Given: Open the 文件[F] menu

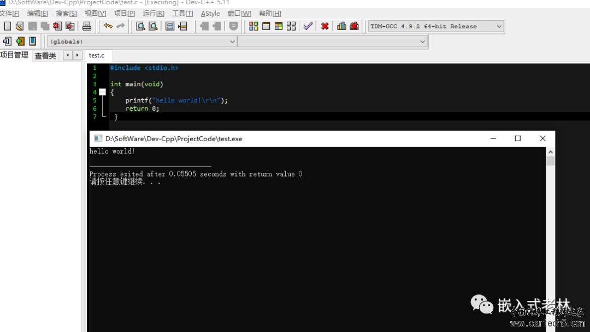Looking at the screenshot, I should 9,14.
